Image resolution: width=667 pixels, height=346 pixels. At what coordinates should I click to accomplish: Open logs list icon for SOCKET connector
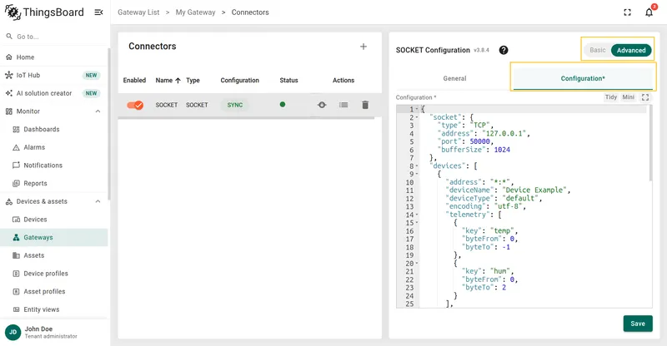(x=344, y=105)
